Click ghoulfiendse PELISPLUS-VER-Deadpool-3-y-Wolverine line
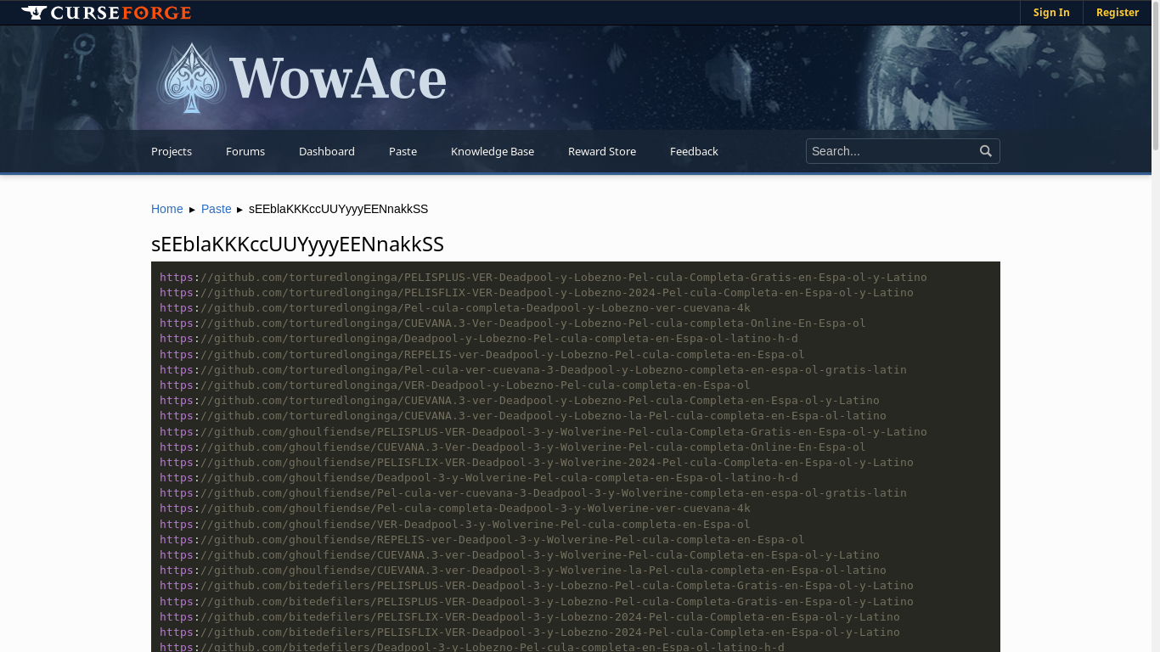This screenshot has height=652, width=1160. pos(543,432)
